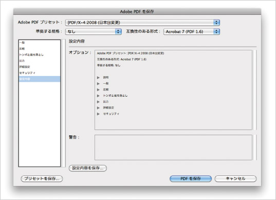Open the Adobe PDF プリセット dropdown
This screenshot has height=200, width=276.
point(142,23)
